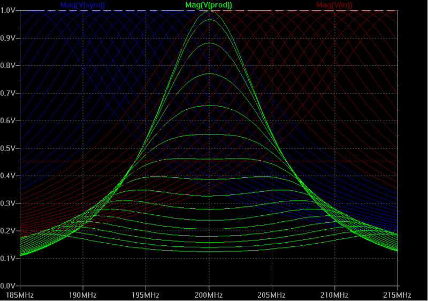Click the 1.0V label on vertical axis
Viewport: 428px width, 301px height.
click(10, 11)
